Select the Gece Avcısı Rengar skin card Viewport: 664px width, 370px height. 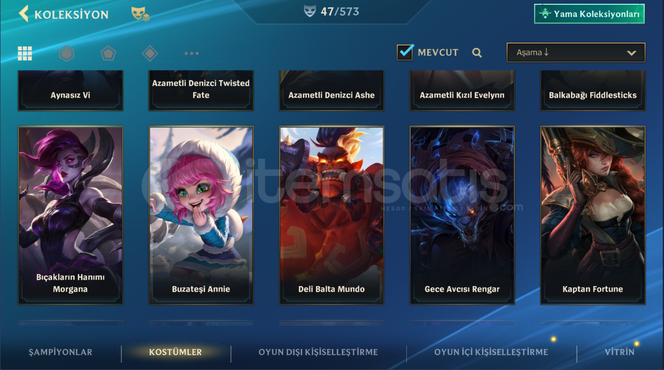point(462,215)
